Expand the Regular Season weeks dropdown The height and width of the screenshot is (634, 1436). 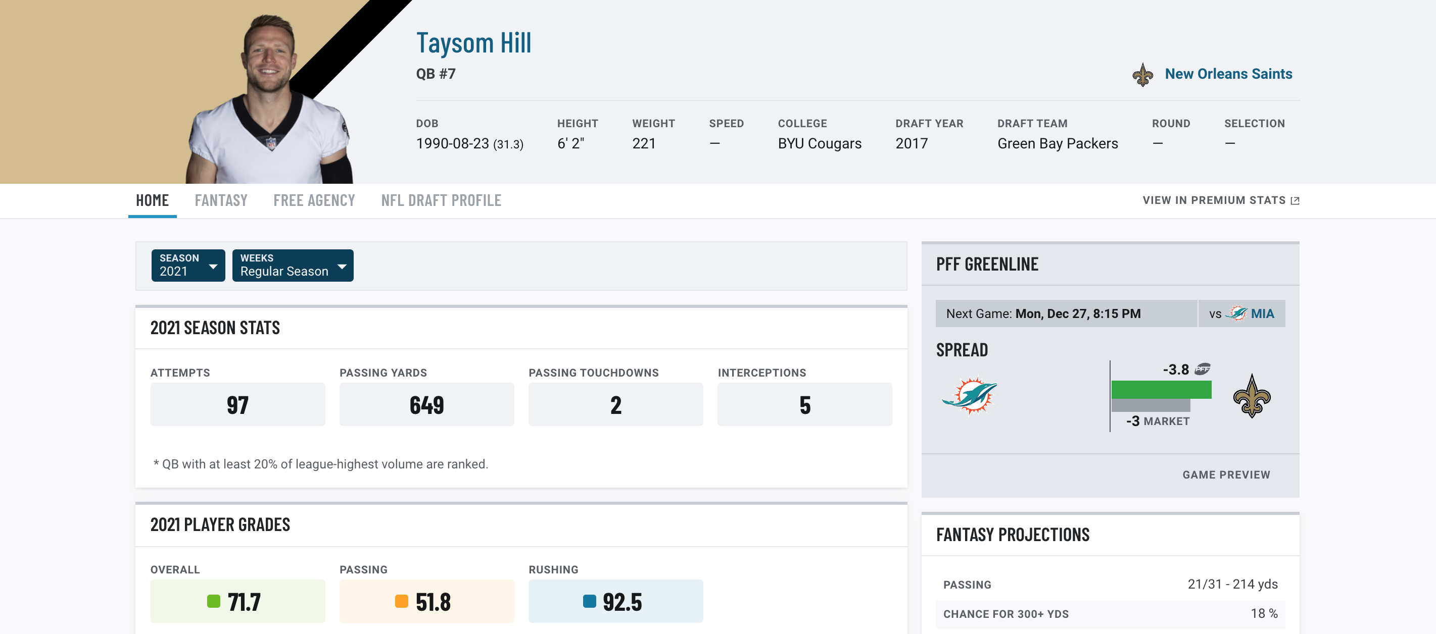[x=291, y=266]
